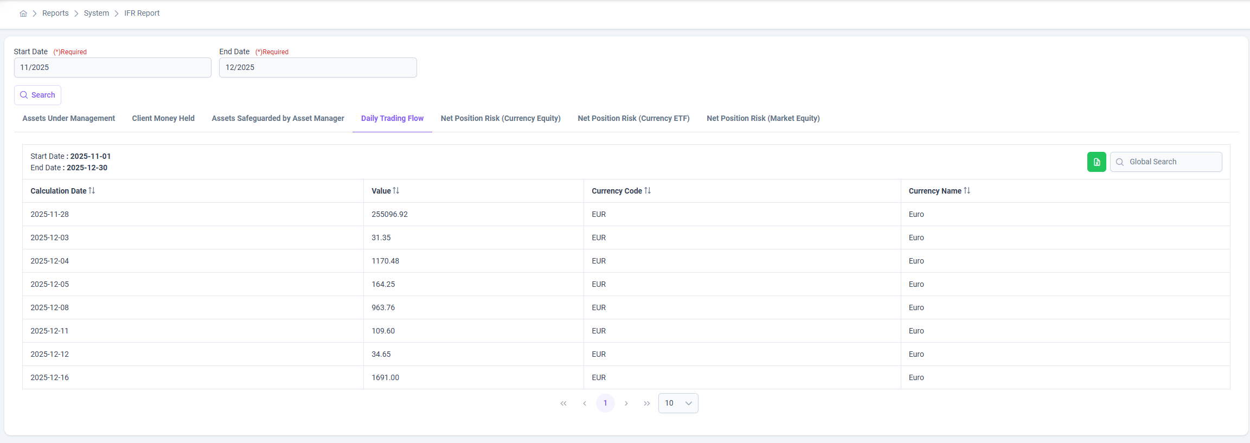The height and width of the screenshot is (443, 1250).
Task: Jump to last page double-arrow
Action: pyautogui.click(x=647, y=403)
